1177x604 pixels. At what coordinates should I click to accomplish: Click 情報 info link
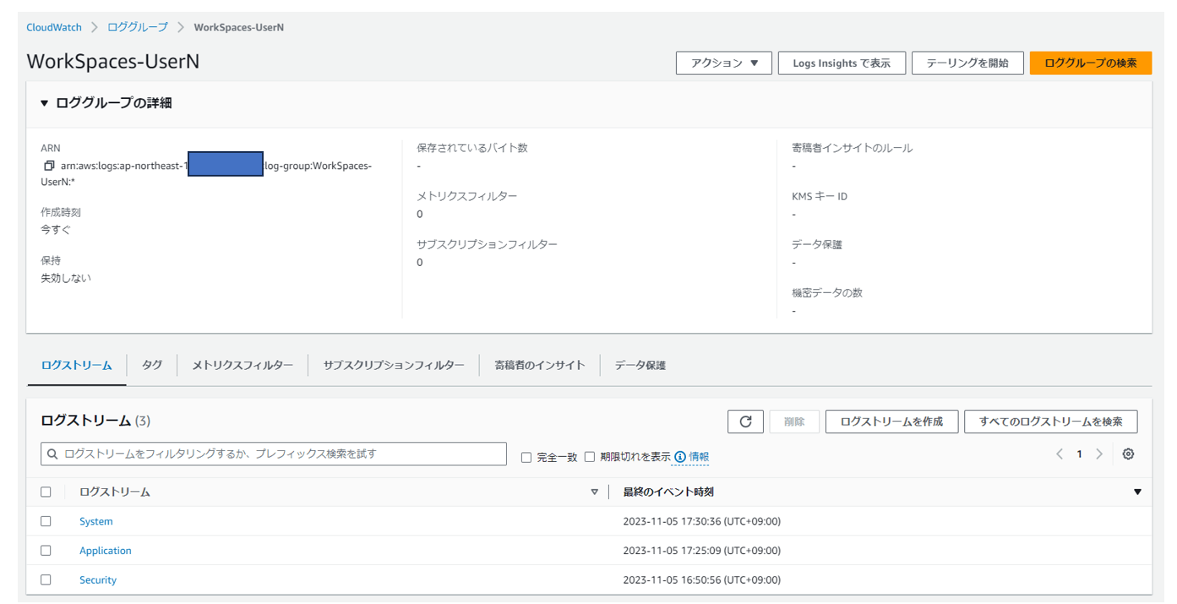tap(699, 457)
